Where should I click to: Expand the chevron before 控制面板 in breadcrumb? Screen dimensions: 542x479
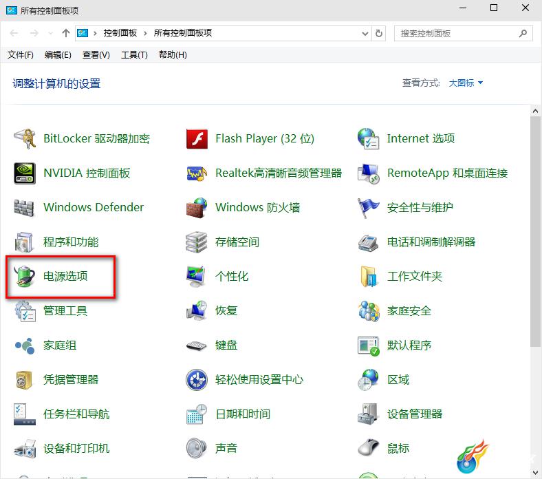pos(95,33)
